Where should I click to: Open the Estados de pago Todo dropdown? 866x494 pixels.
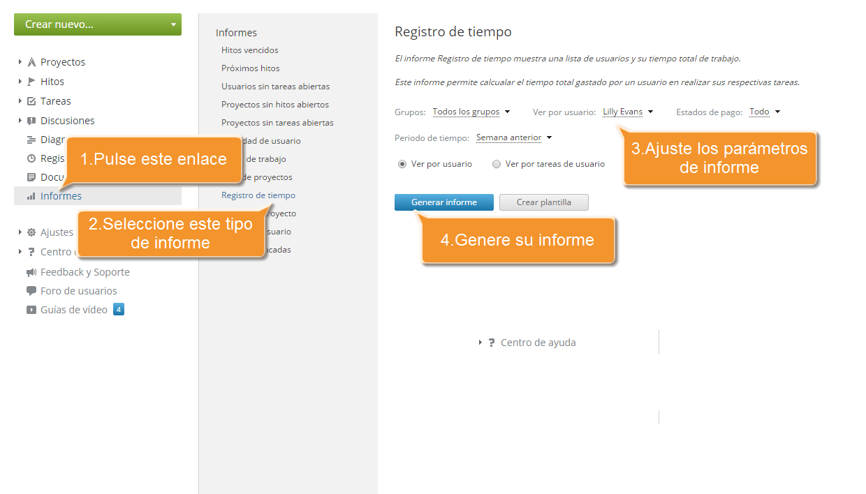pos(765,112)
